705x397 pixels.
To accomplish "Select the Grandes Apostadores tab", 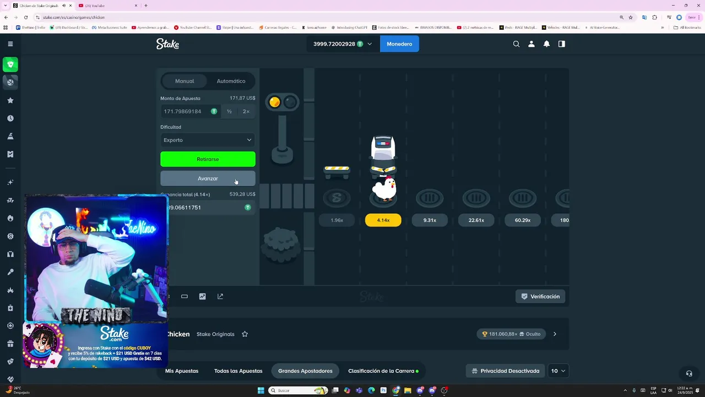I will (305, 371).
